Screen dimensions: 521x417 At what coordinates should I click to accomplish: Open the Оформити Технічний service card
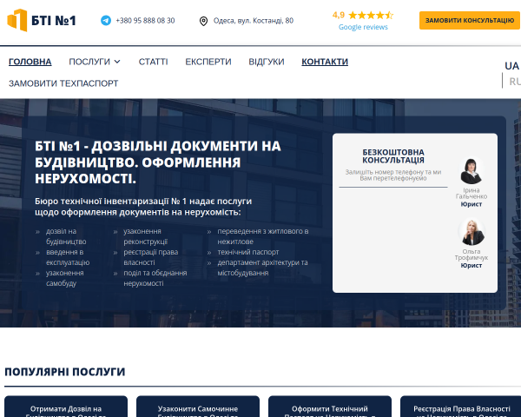click(x=330, y=407)
